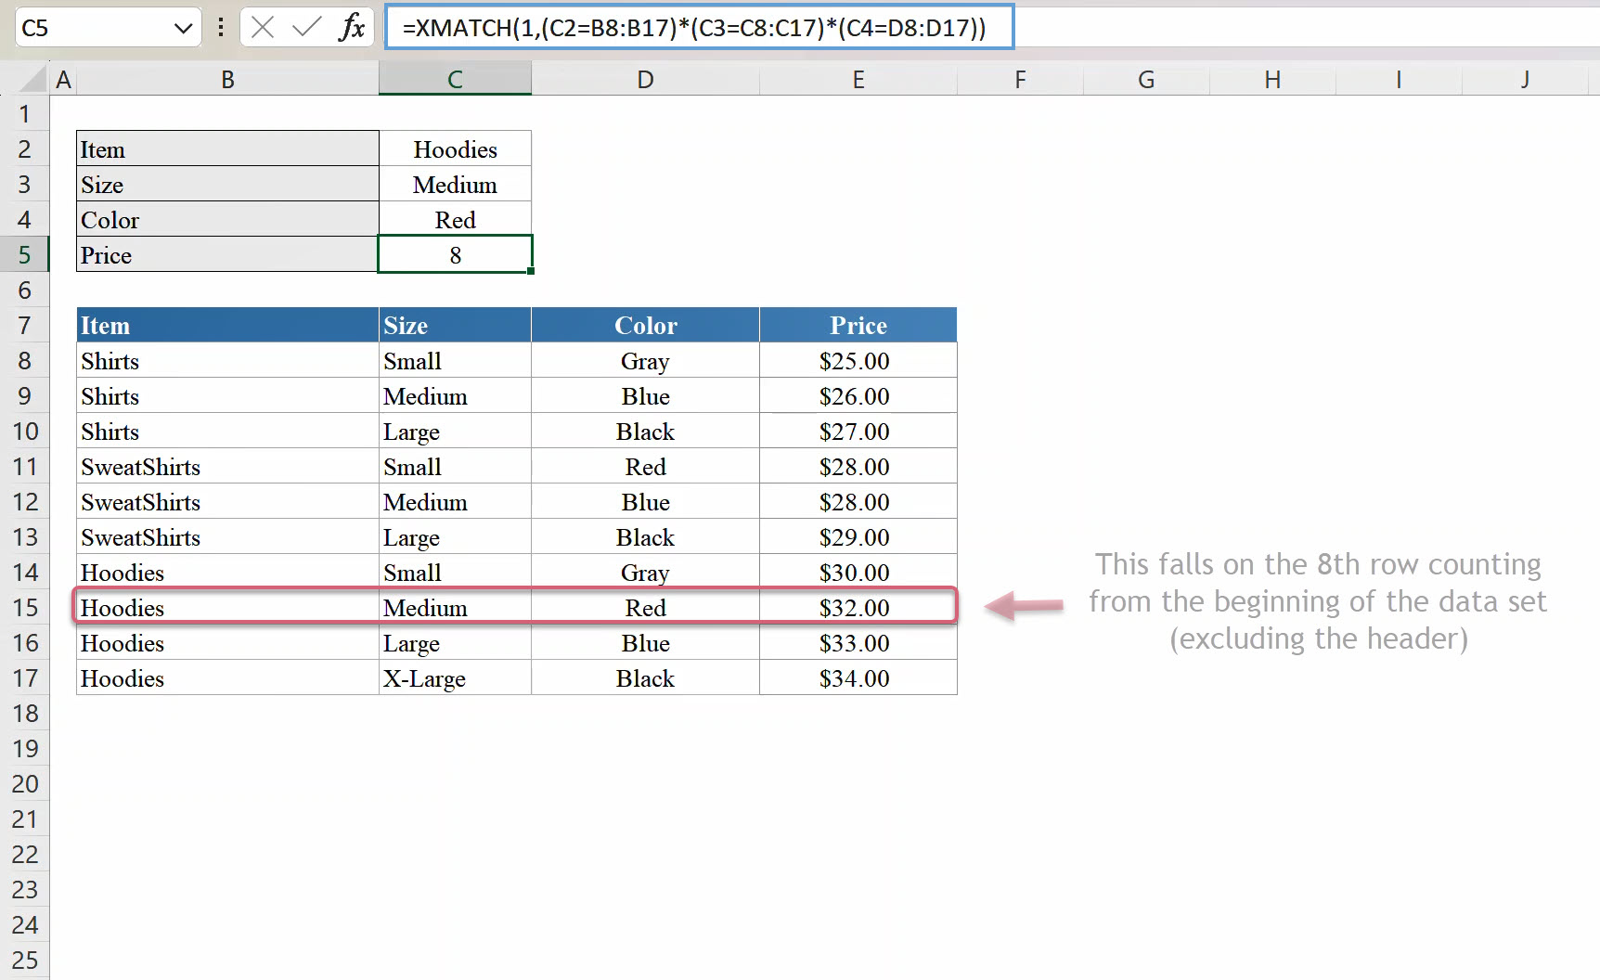Click the Red criteria cell in C4

pos(455,220)
